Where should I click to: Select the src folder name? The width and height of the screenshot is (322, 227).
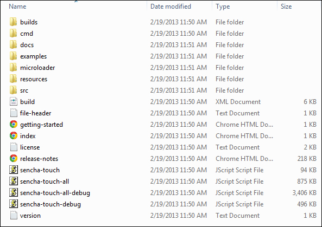pyautogui.click(x=24, y=90)
